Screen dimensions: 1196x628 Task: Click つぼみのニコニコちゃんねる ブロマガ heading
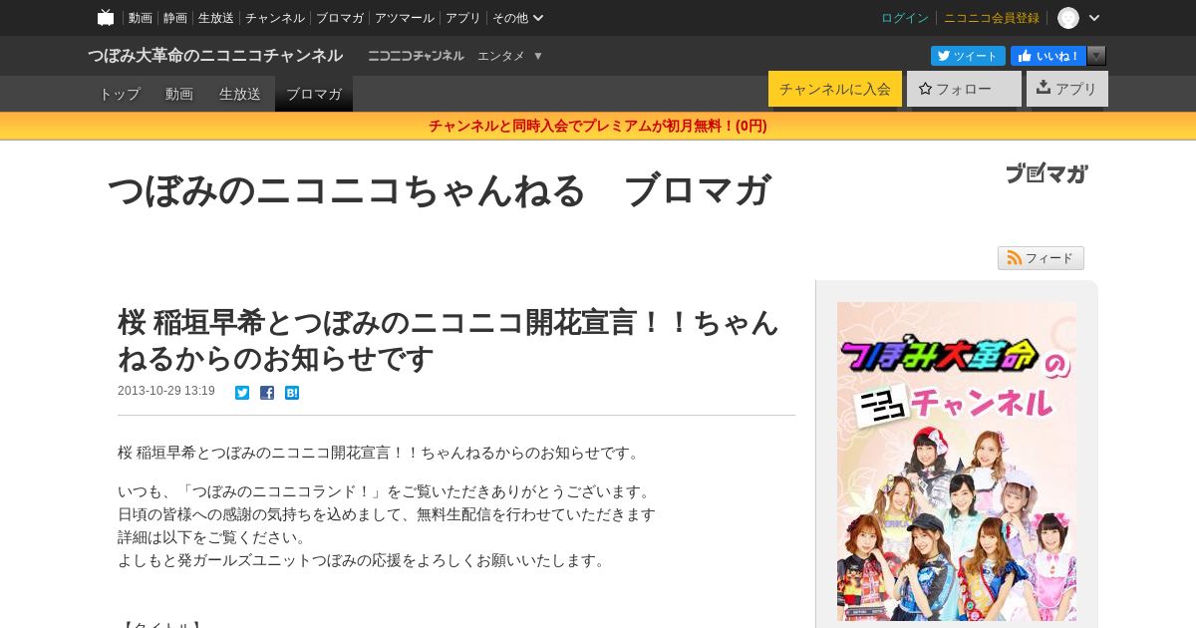[x=439, y=190]
